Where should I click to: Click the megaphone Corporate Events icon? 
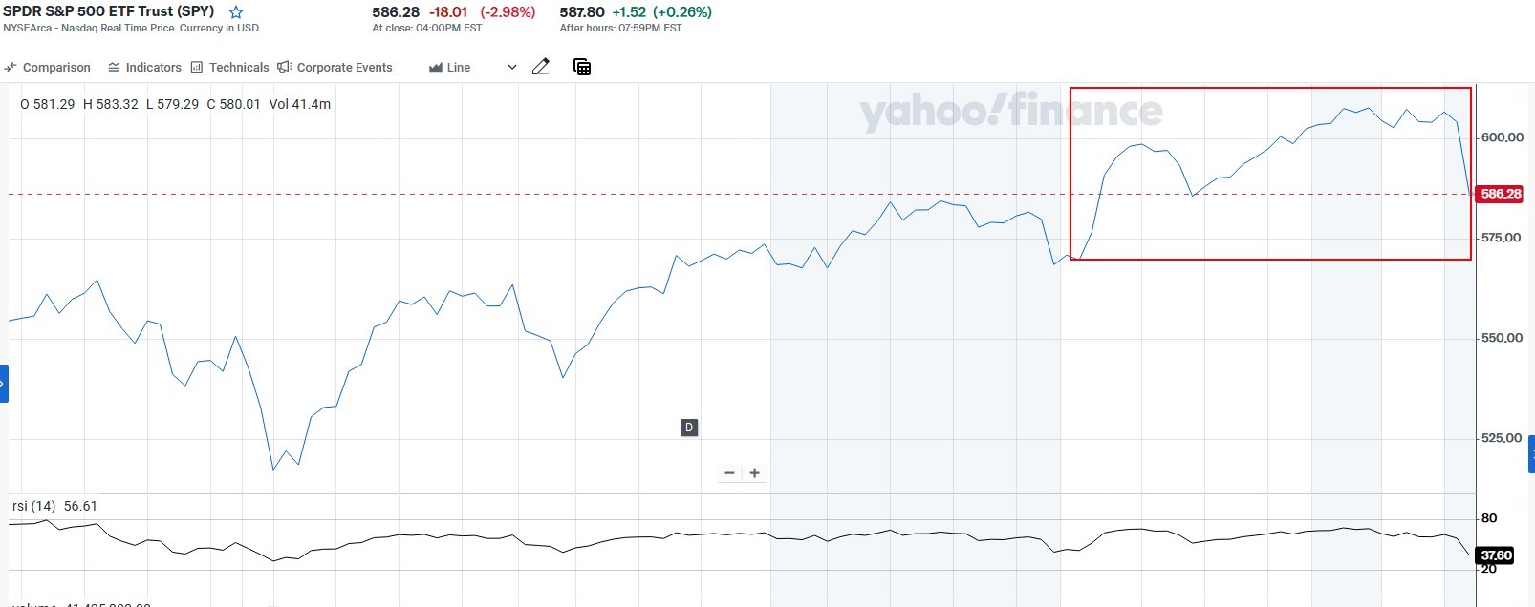pos(284,67)
